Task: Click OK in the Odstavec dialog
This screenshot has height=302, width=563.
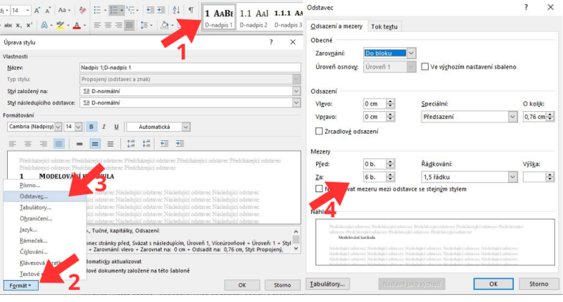Action: click(x=493, y=284)
